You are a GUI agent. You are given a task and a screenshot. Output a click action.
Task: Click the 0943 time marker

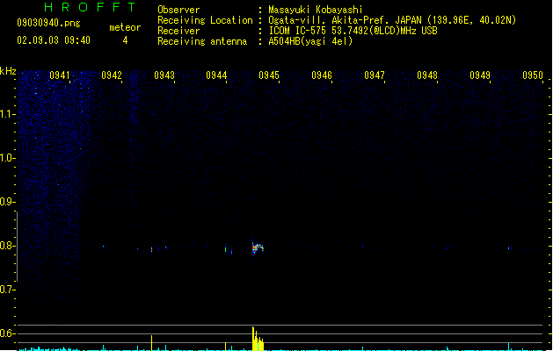pyautogui.click(x=164, y=75)
